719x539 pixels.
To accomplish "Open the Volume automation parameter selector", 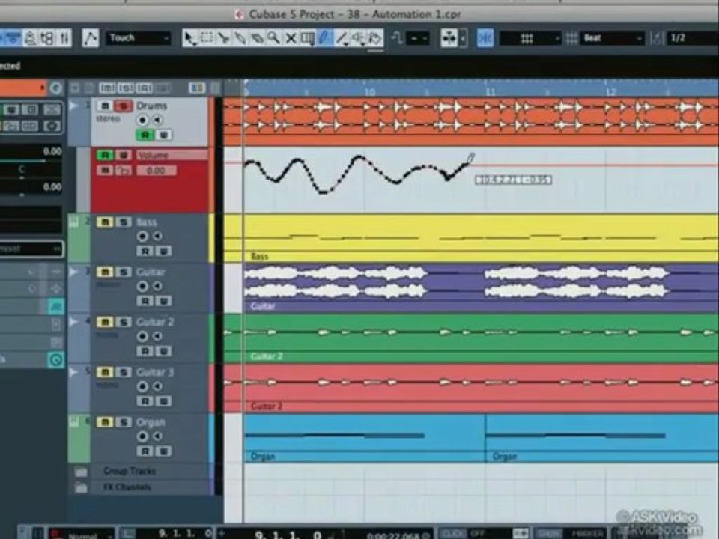I will (172, 156).
